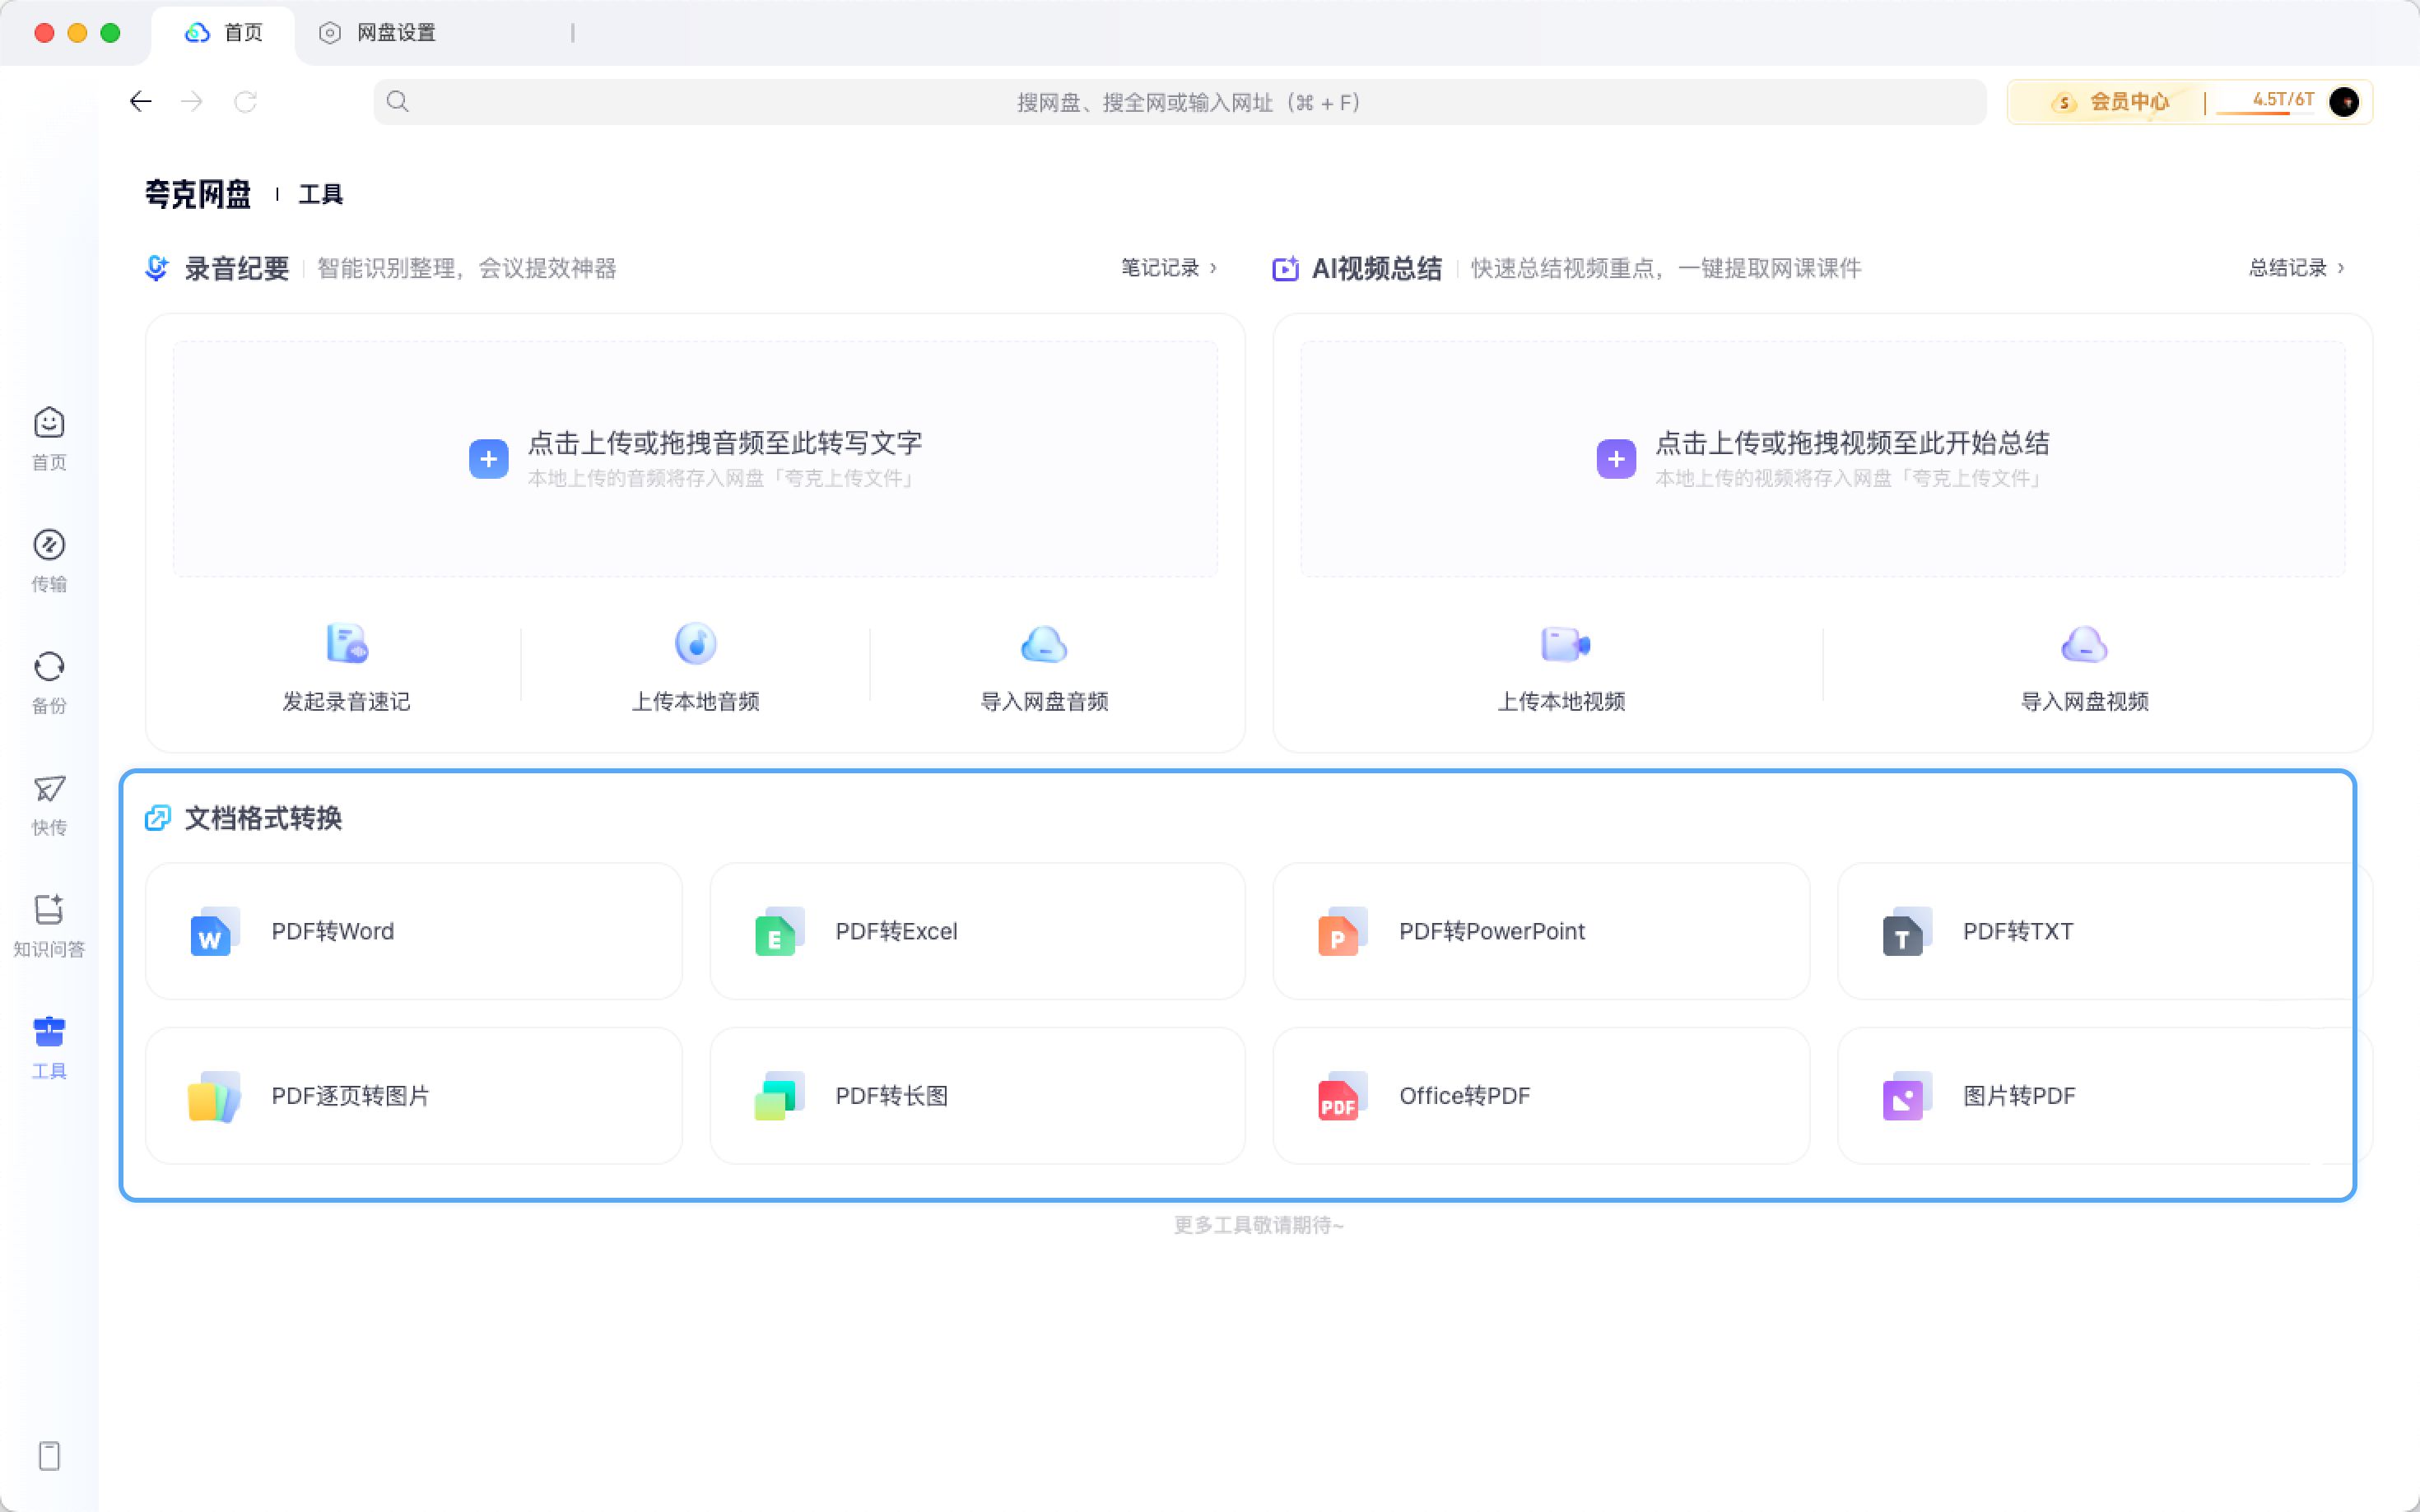Expand 总结记录 summary history link
Image resolution: width=2420 pixels, height=1512 pixels.
[x=2296, y=267]
